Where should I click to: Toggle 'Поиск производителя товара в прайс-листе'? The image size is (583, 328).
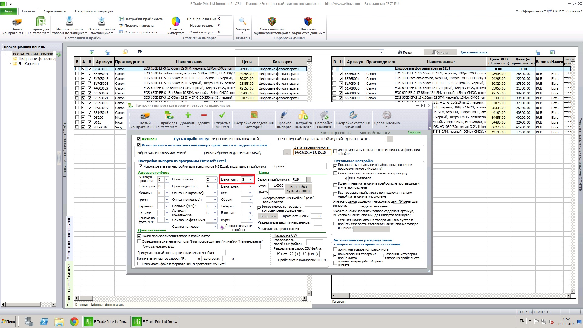[139, 236]
